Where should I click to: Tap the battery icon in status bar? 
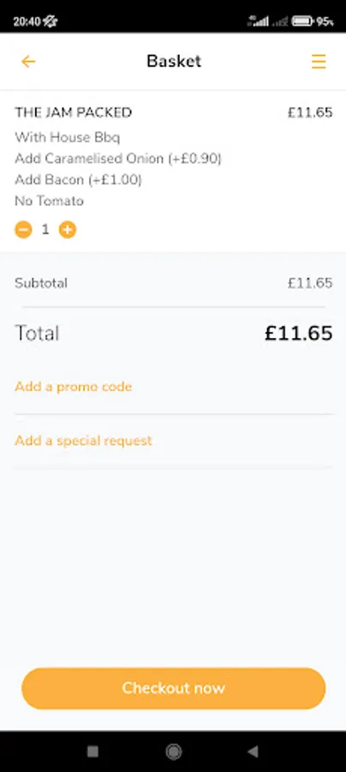point(302,21)
